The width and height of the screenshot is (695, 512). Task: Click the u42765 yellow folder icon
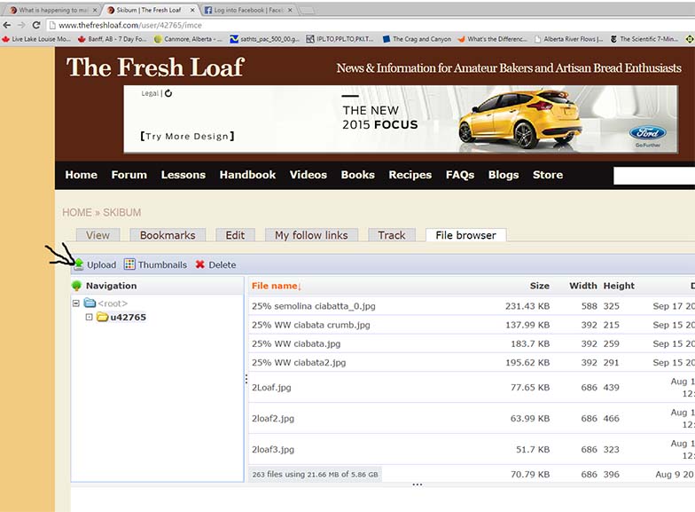[102, 317]
